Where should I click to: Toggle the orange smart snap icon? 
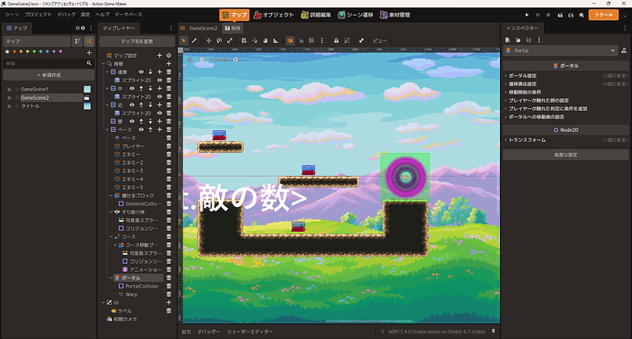pos(289,40)
